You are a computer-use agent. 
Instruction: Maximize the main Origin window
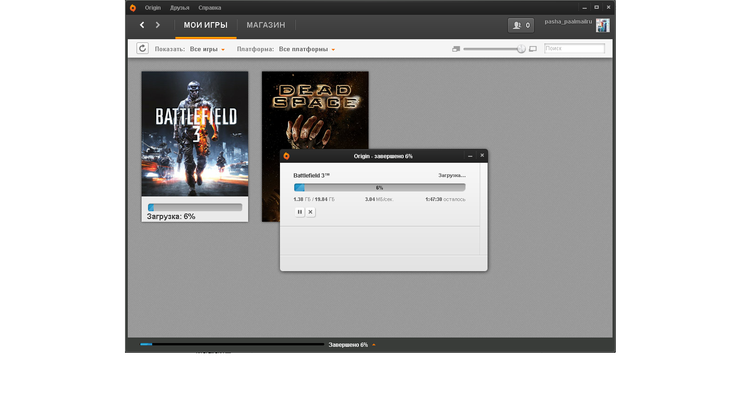596,7
